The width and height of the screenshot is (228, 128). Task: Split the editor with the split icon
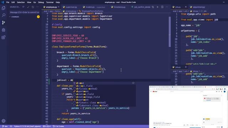click(x=162, y=7)
